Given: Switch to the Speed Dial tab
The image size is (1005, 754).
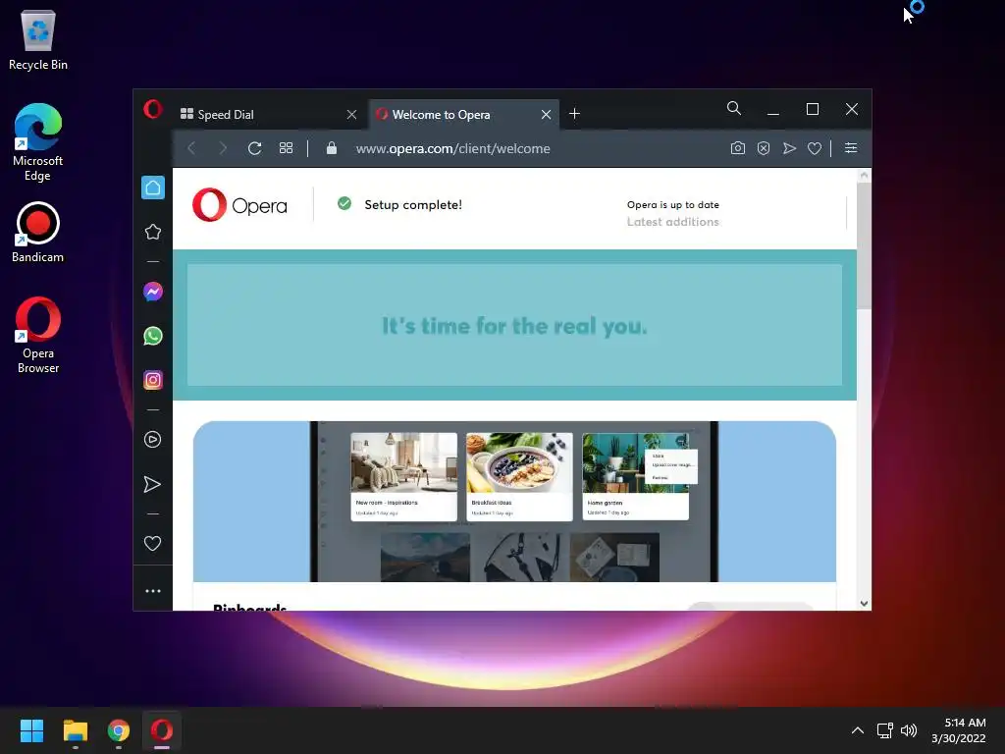Looking at the screenshot, I should 269,114.
